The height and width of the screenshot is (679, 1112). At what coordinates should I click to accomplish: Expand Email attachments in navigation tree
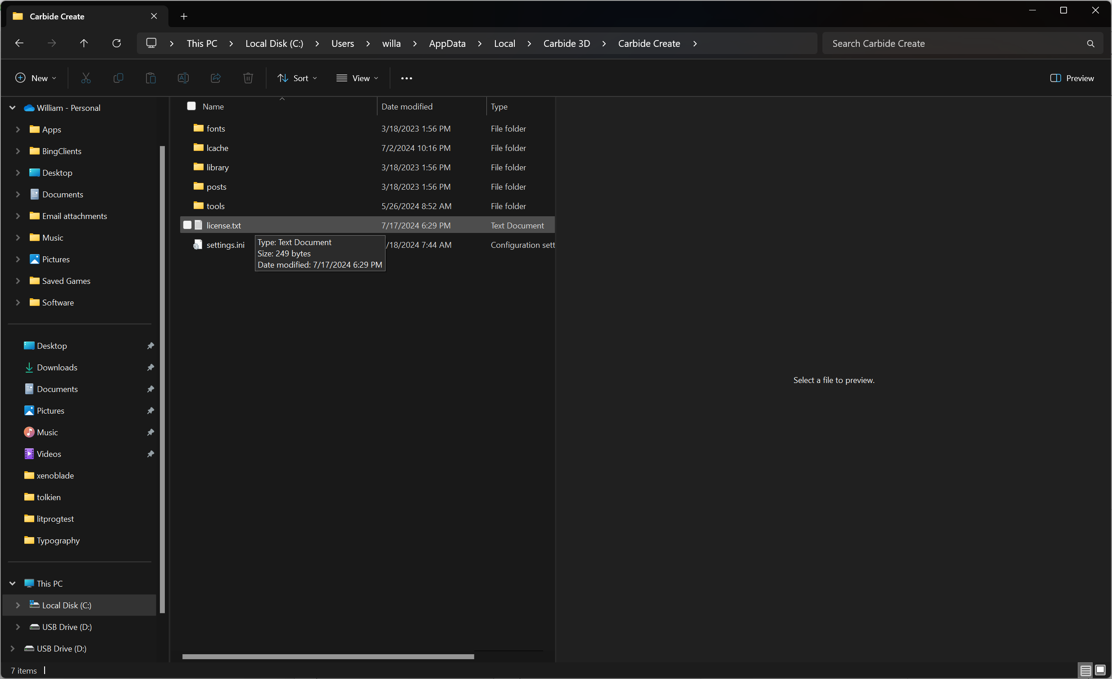[18, 216]
